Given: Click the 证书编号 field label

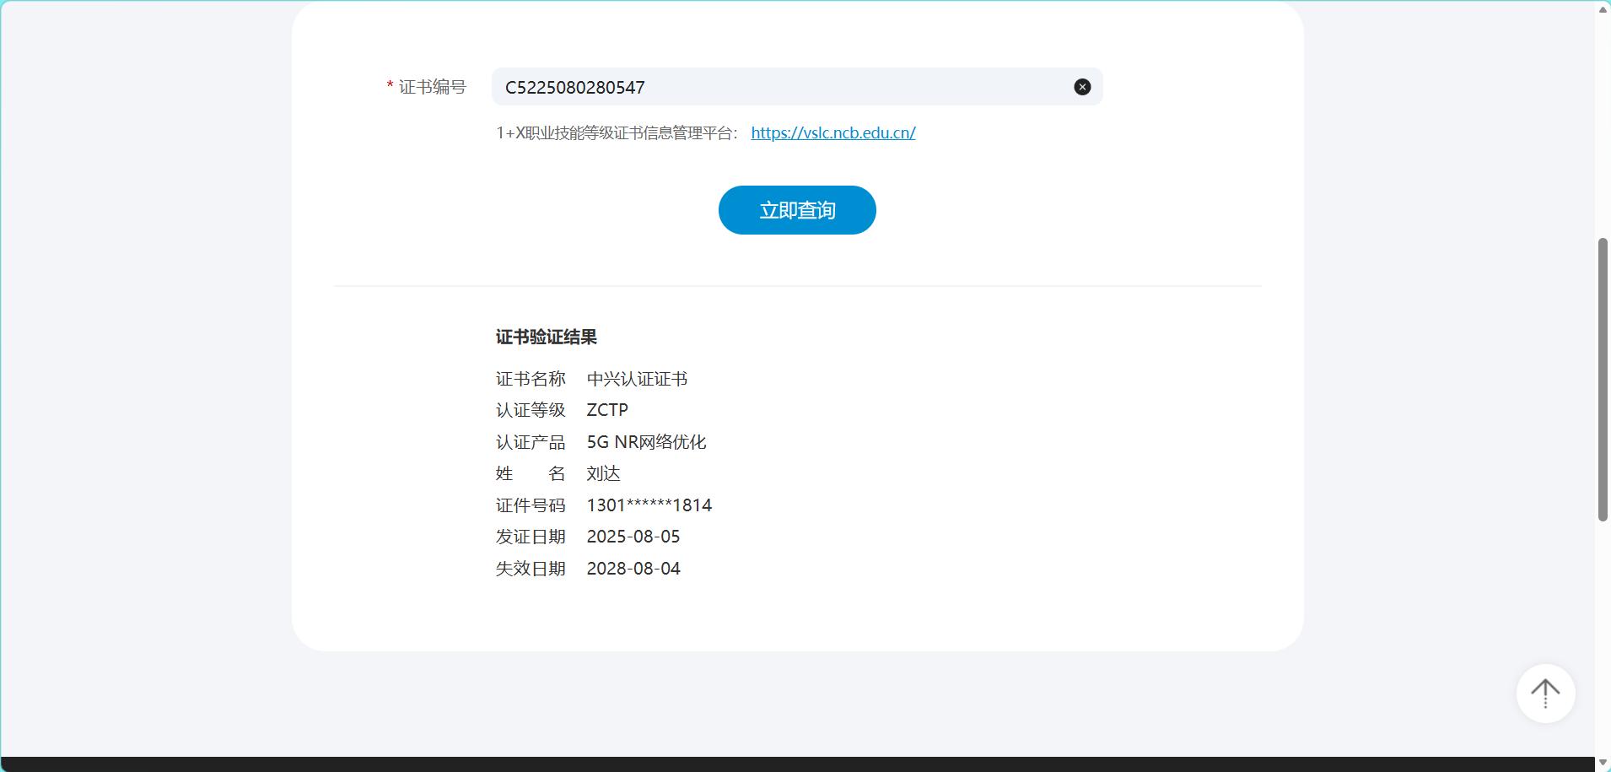Looking at the screenshot, I should pyautogui.click(x=432, y=87).
